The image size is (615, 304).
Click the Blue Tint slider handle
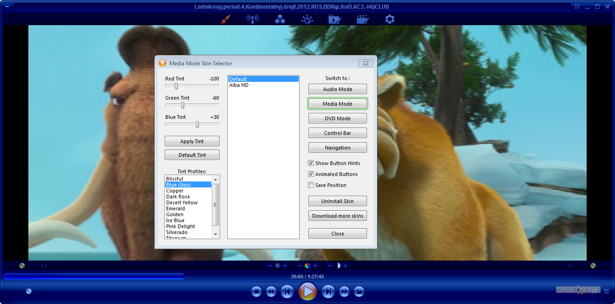[x=197, y=124]
